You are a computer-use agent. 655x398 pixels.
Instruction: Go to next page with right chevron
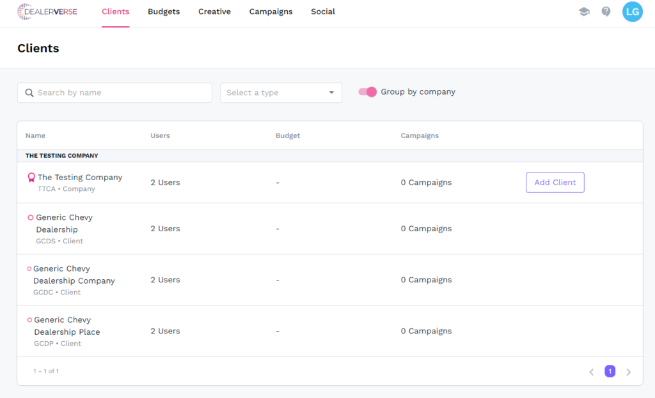(628, 372)
